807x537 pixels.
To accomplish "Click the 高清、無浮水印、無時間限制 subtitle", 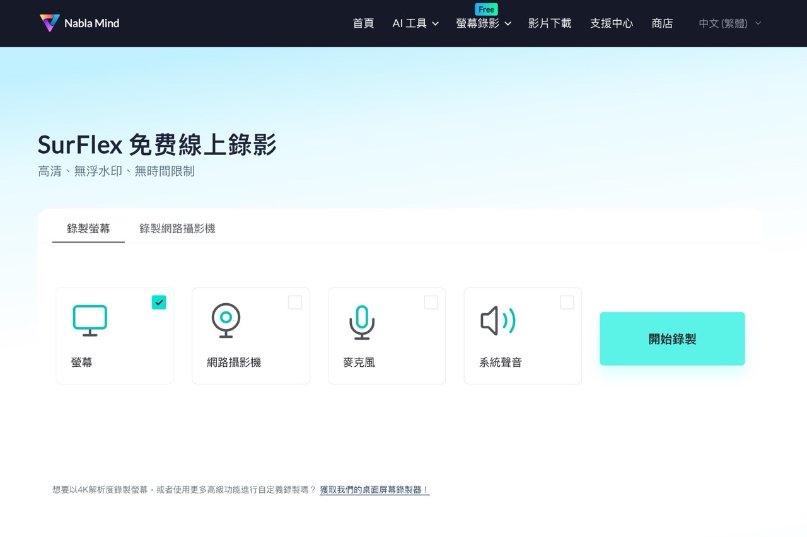I will [116, 171].
